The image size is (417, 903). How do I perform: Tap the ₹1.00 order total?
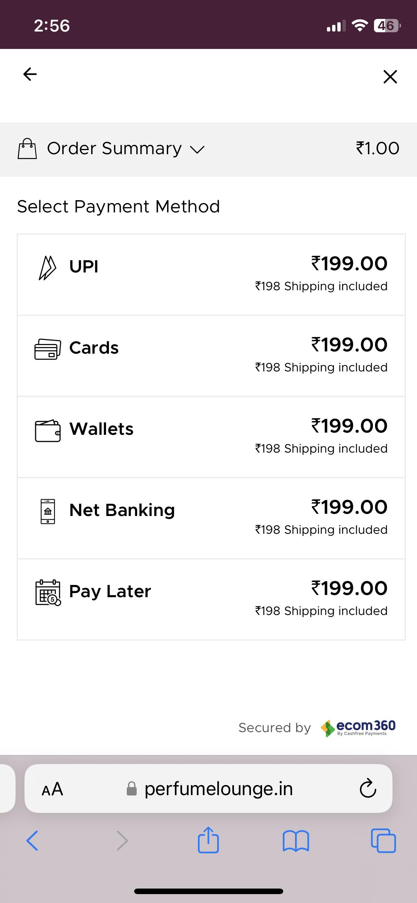[377, 149]
